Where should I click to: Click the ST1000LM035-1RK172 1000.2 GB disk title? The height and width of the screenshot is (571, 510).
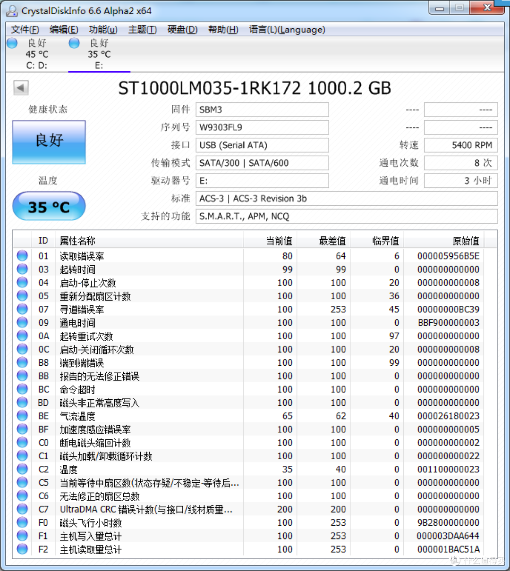255,88
